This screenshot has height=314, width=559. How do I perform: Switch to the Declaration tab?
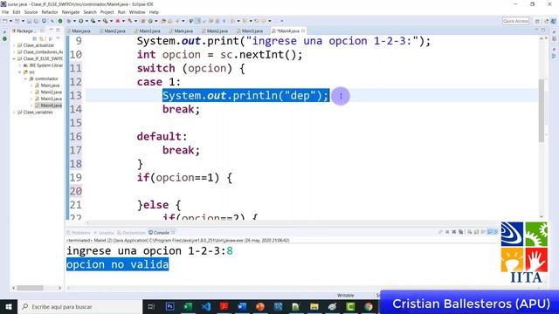(x=131, y=233)
